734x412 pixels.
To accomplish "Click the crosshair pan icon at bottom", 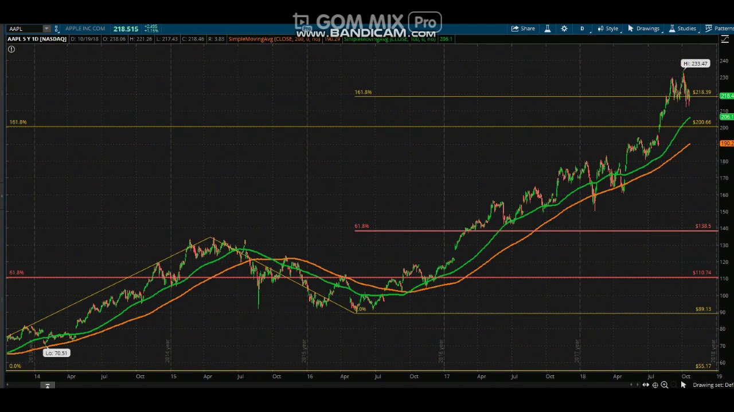I will (655, 385).
